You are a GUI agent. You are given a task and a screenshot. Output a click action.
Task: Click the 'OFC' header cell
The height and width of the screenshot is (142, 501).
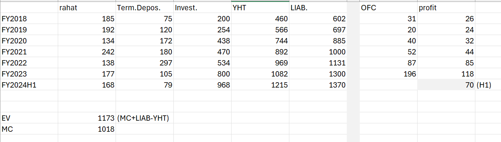(x=388, y=8)
